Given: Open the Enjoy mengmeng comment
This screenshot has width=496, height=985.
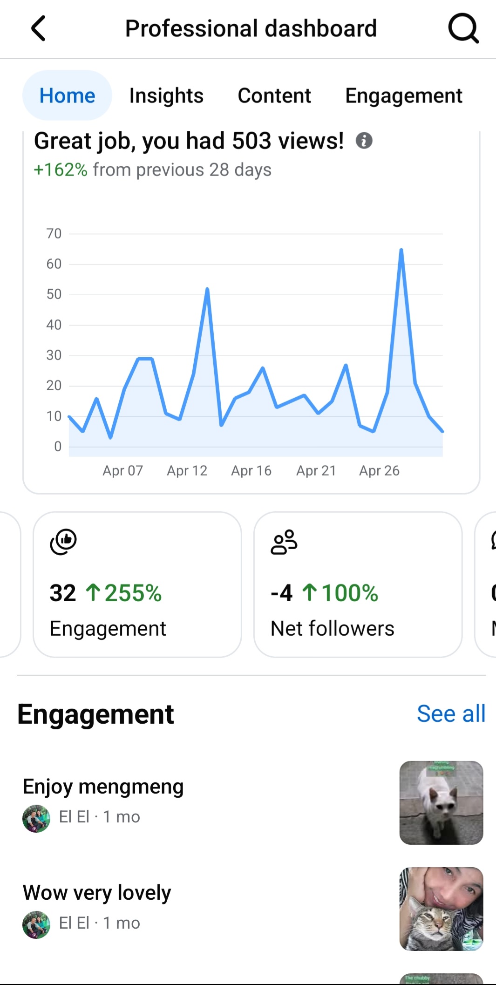Looking at the screenshot, I should [103, 787].
